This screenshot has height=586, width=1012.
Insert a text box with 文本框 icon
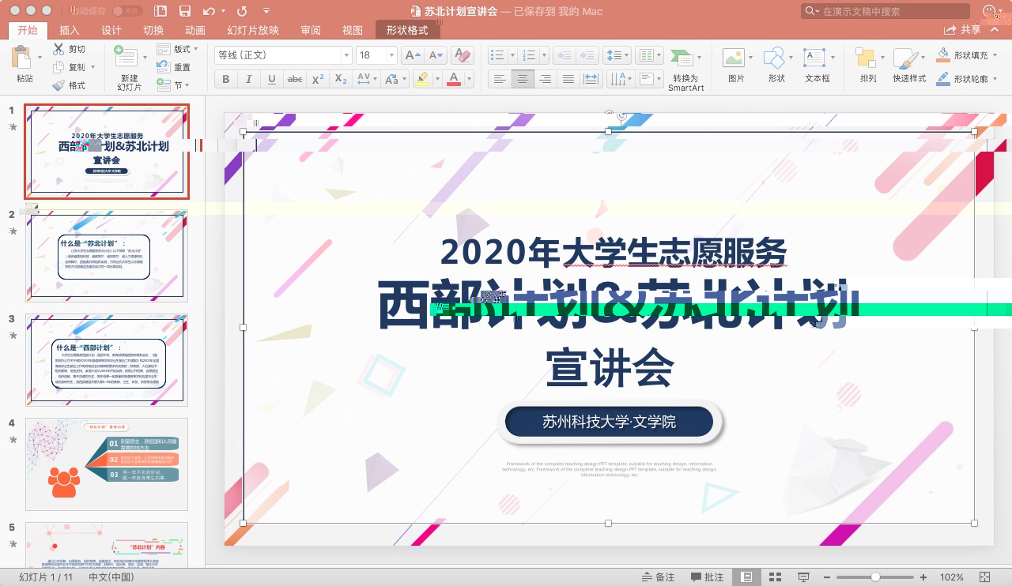click(814, 58)
